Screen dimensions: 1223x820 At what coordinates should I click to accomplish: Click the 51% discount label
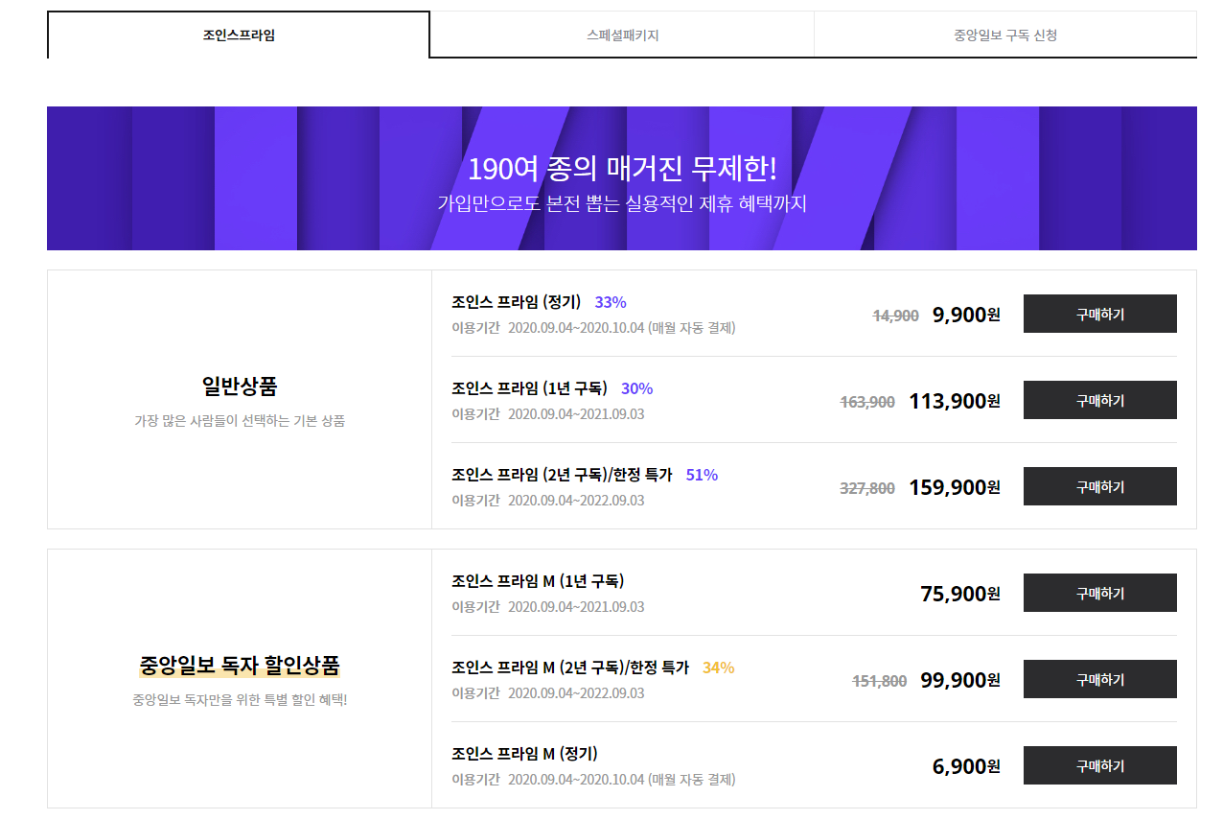coord(702,475)
